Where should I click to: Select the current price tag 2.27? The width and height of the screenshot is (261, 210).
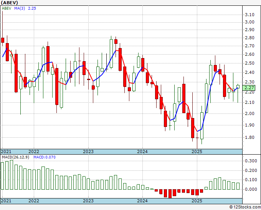click(x=249, y=88)
